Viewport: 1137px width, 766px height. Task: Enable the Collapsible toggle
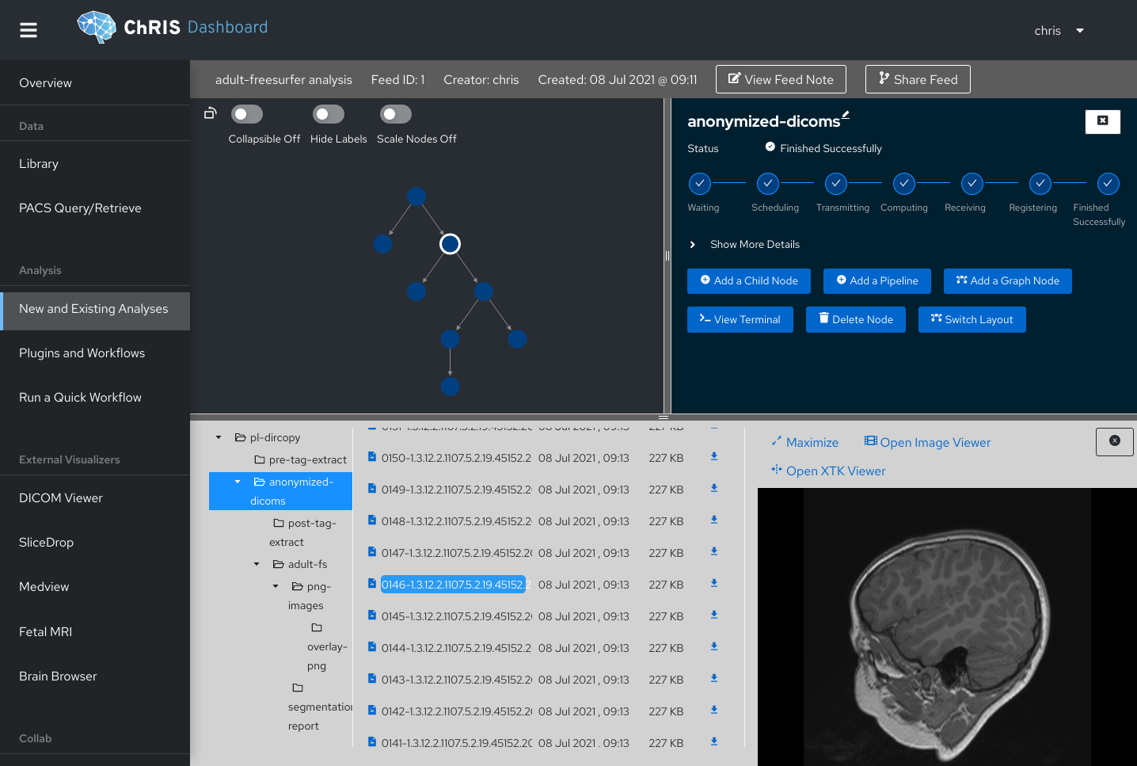[246, 113]
